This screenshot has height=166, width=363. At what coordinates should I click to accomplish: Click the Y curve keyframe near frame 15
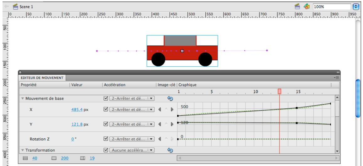296,123
